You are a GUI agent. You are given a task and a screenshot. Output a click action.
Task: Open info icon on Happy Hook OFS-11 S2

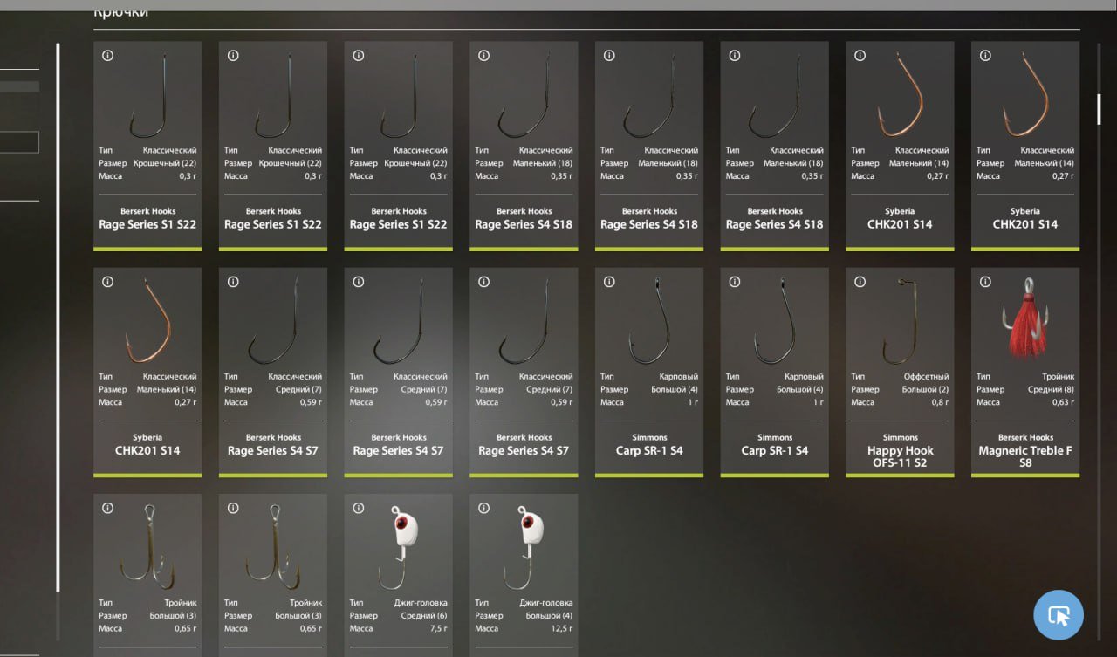(x=860, y=282)
